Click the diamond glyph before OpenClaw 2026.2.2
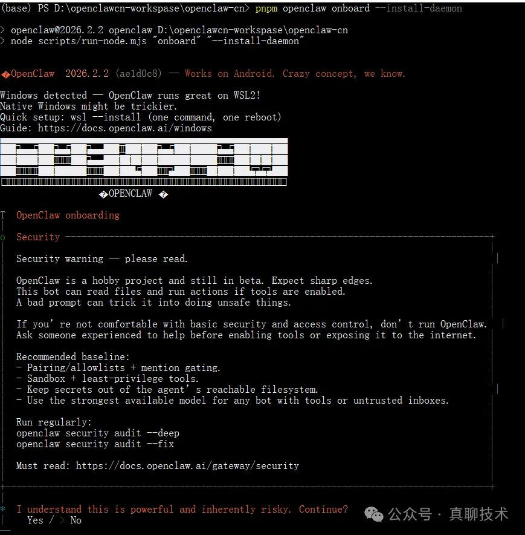Image resolution: width=525 pixels, height=535 pixels. pos(5,74)
